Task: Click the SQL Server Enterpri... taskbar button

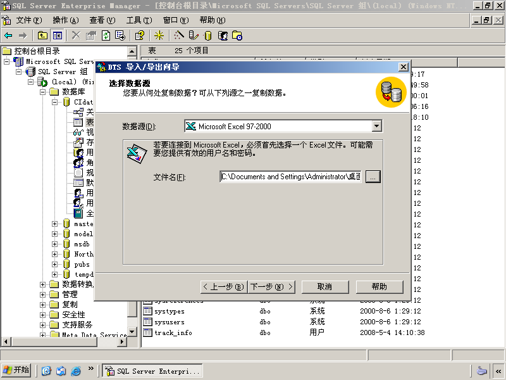Action: [152, 370]
